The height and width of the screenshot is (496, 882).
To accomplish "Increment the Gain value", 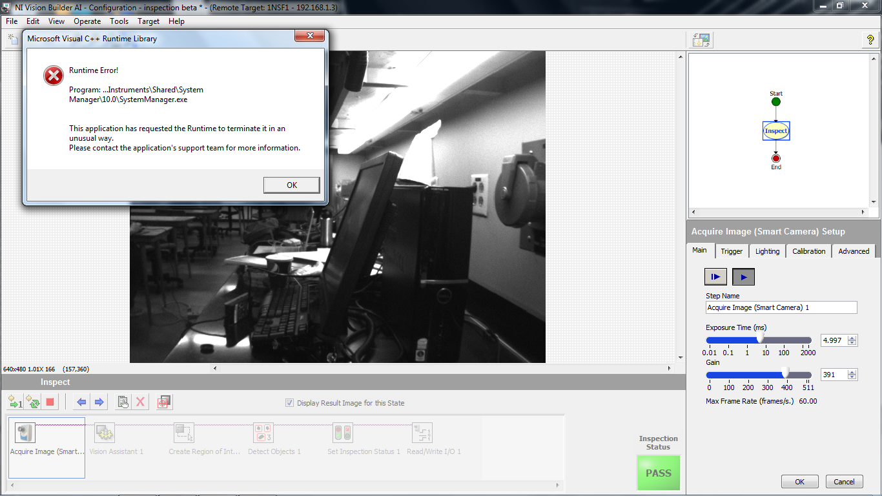I will (852, 372).
